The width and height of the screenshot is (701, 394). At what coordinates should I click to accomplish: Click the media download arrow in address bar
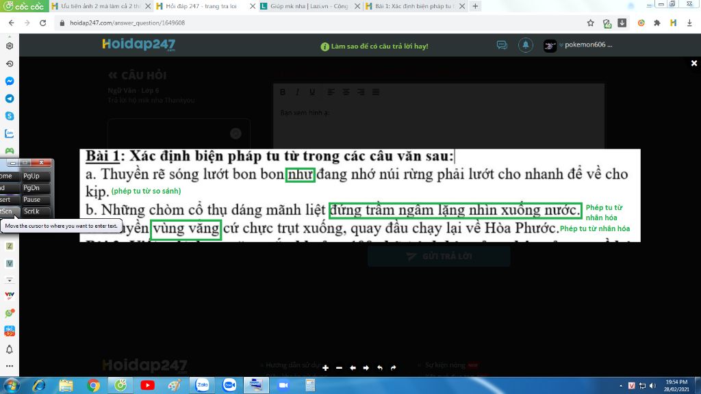pyautogui.click(x=622, y=23)
